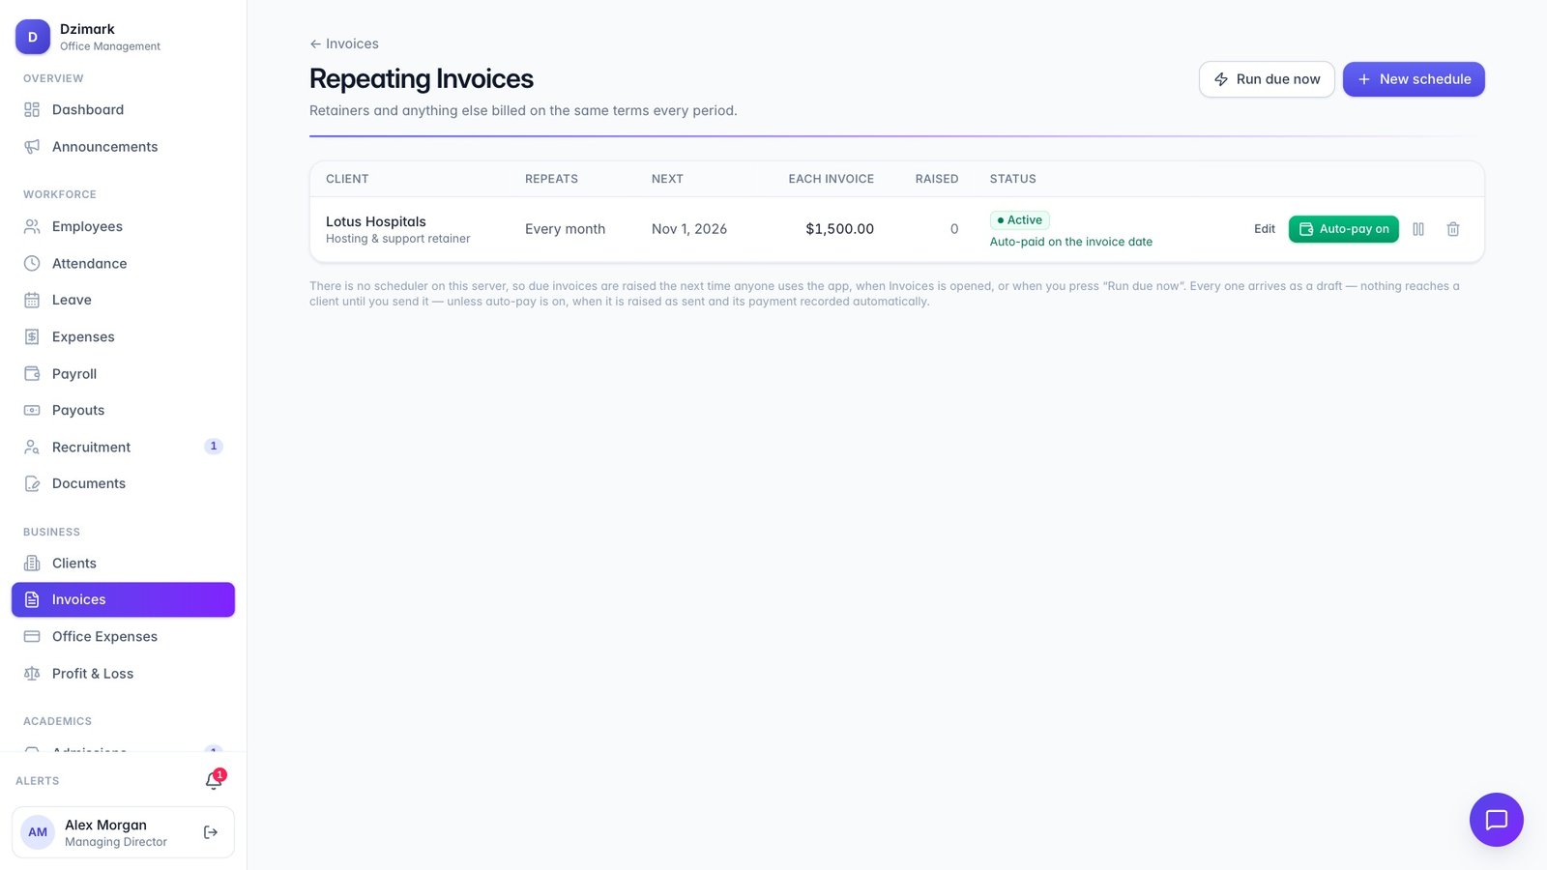Open the chat bubble widget
The height and width of the screenshot is (870, 1547).
(x=1496, y=820)
